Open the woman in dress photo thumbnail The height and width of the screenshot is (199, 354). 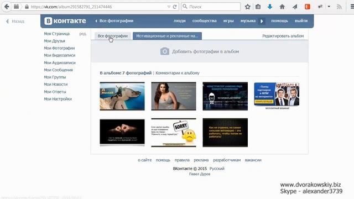pyautogui.click(x=174, y=96)
